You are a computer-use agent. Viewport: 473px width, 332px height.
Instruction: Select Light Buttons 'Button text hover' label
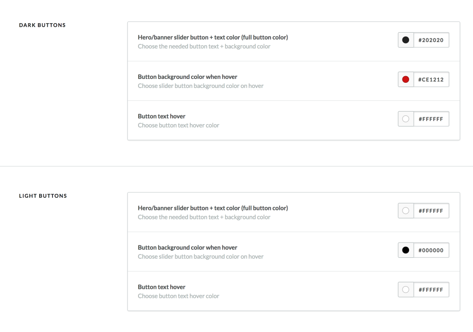(161, 287)
